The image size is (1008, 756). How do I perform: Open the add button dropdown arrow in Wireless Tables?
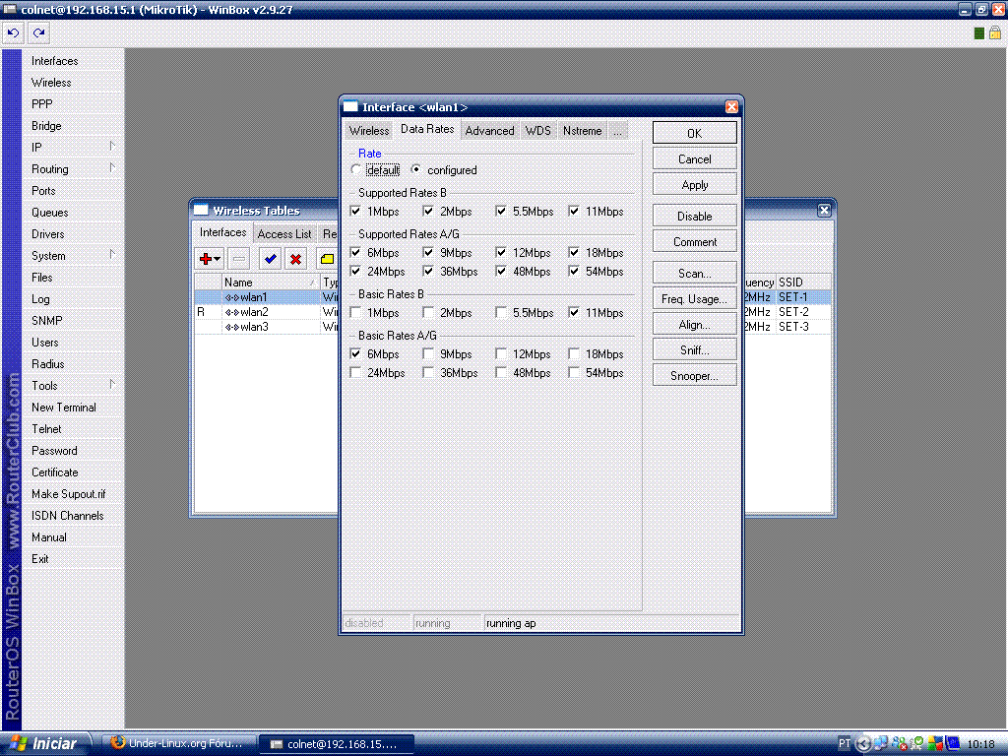point(218,259)
